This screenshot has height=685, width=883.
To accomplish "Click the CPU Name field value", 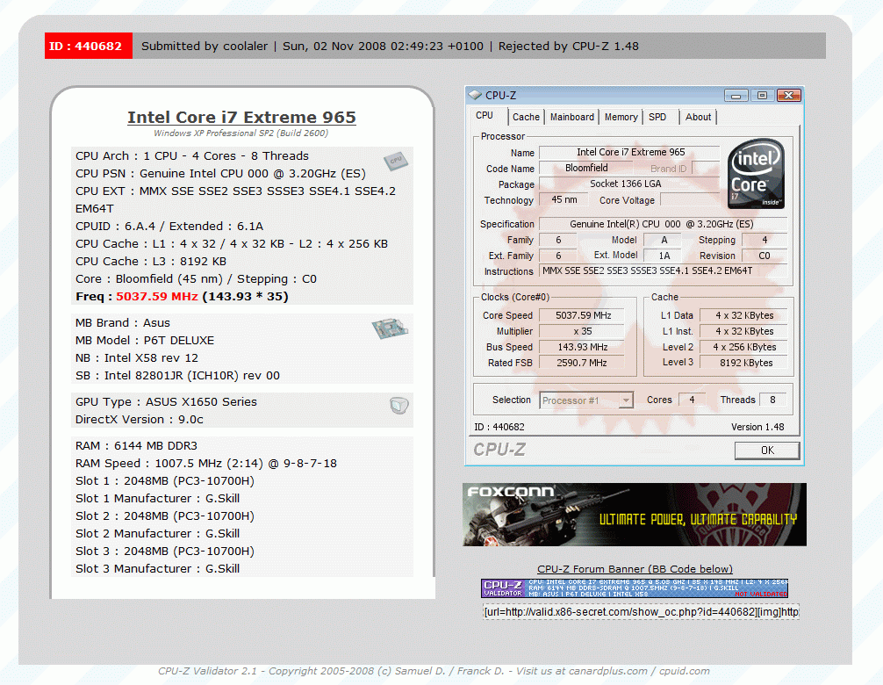I will (x=629, y=152).
